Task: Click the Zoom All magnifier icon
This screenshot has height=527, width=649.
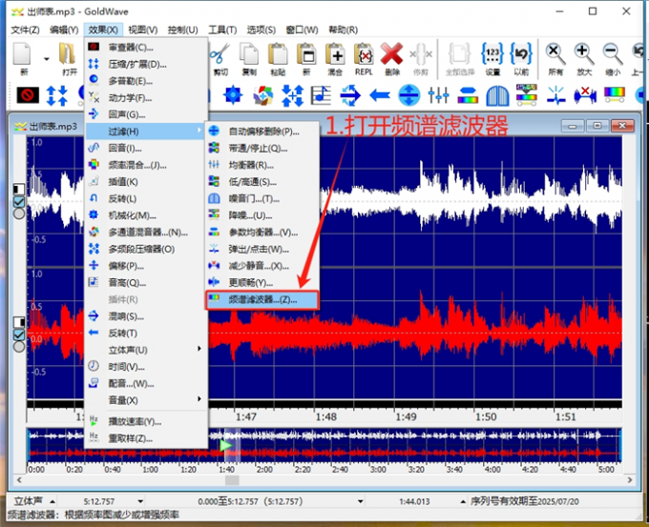Action: click(555, 53)
